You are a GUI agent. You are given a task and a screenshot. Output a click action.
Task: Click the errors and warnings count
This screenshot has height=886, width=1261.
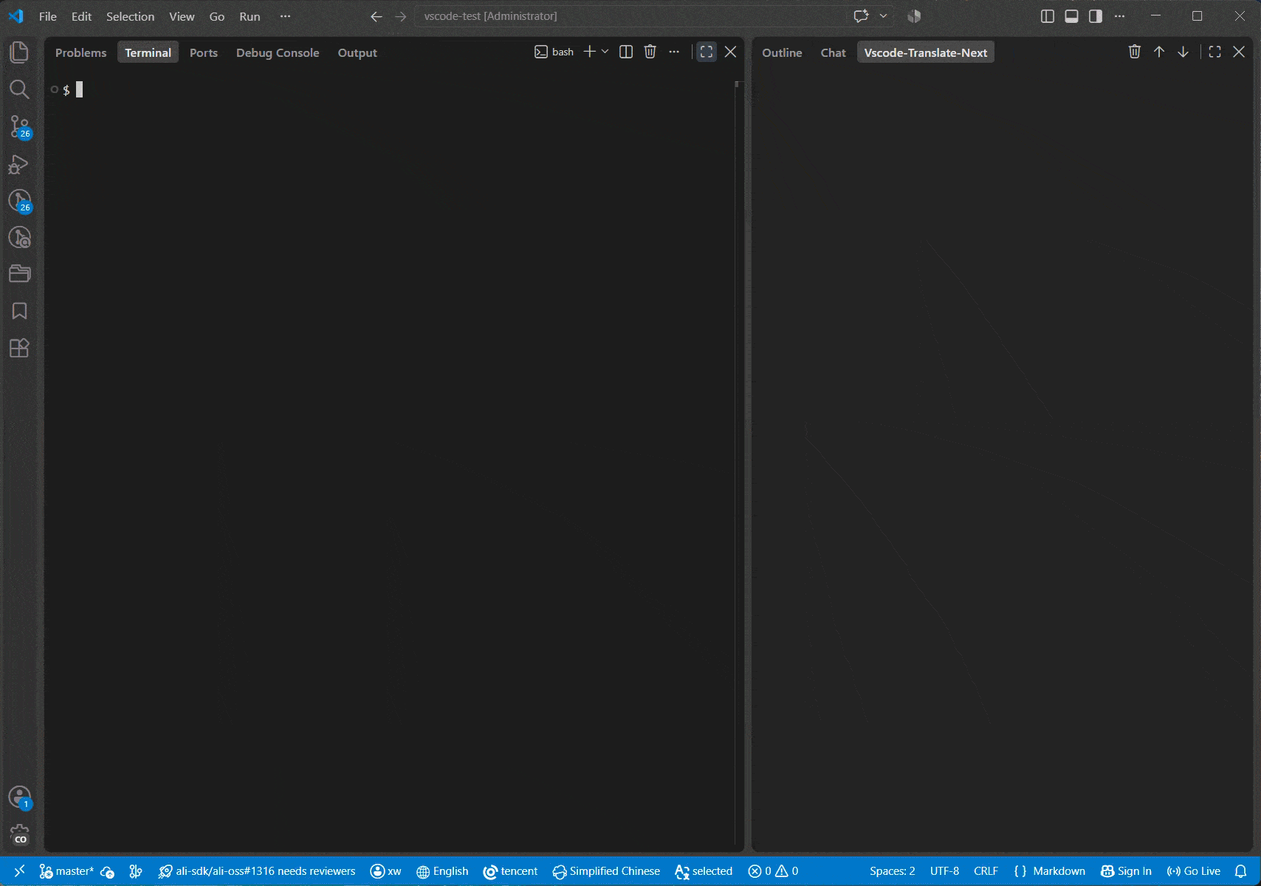tap(773, 871)
